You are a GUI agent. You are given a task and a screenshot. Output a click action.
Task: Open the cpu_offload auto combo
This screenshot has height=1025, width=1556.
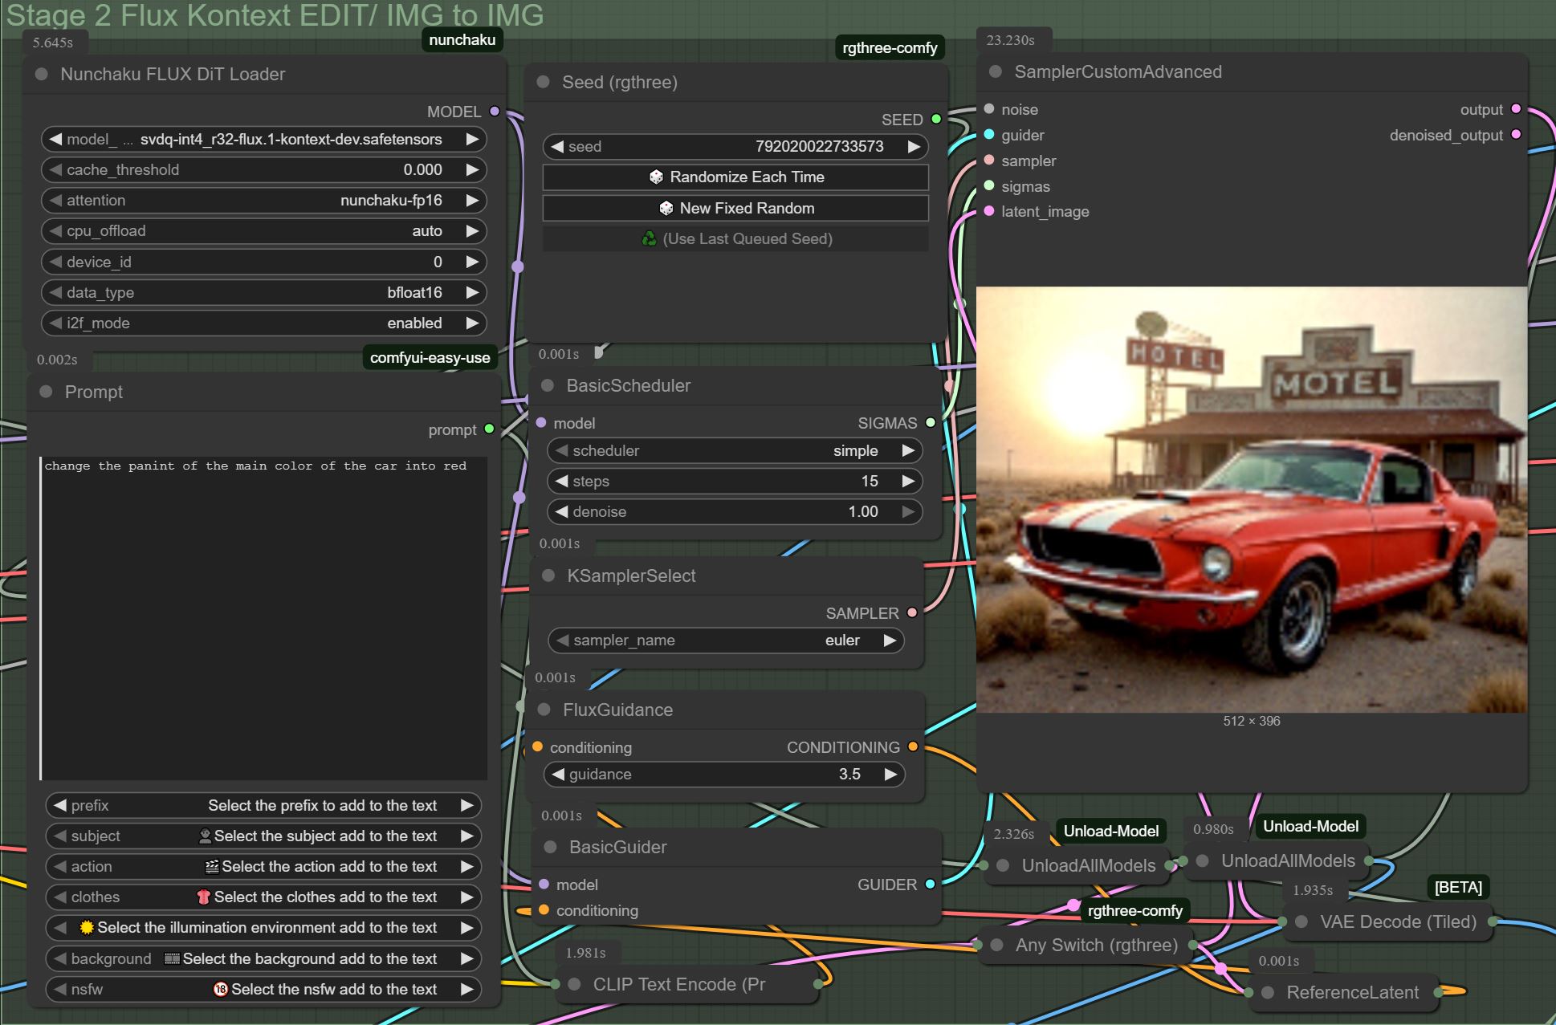[x=263, y=230]
